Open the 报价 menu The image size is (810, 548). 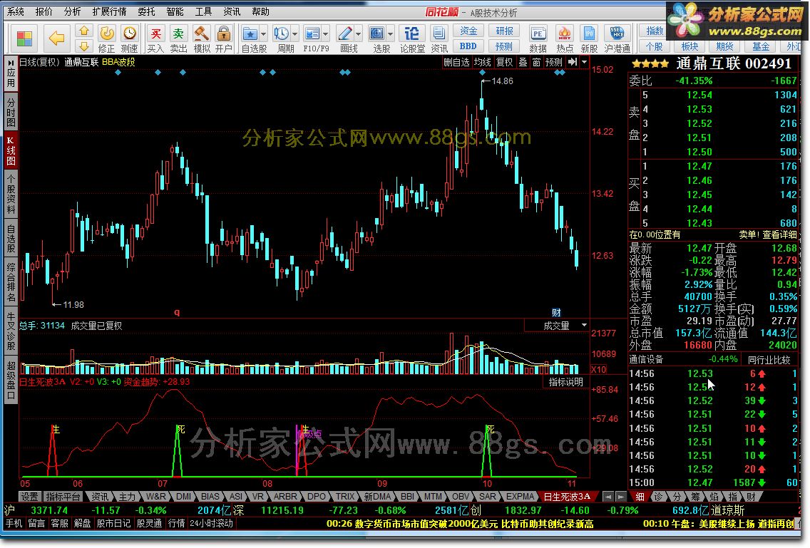click(44, 11)
